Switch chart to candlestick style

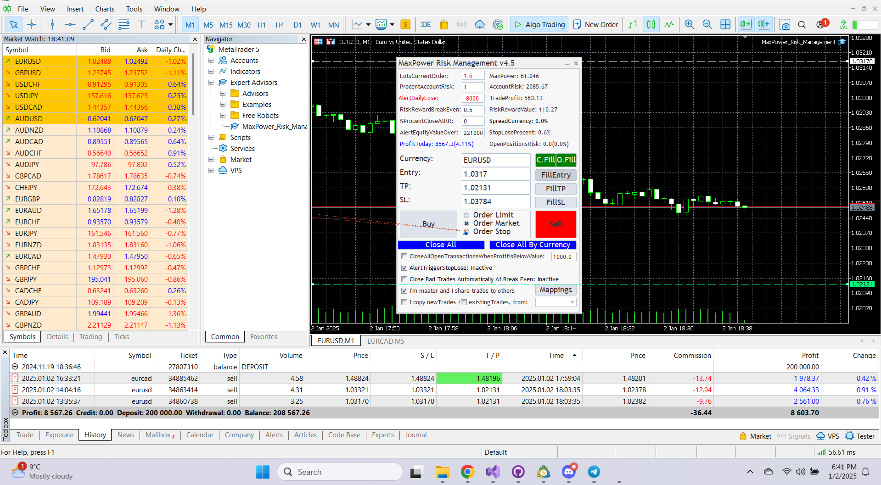[651, 24]
